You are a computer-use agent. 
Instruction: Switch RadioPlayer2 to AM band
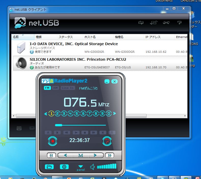55,88
